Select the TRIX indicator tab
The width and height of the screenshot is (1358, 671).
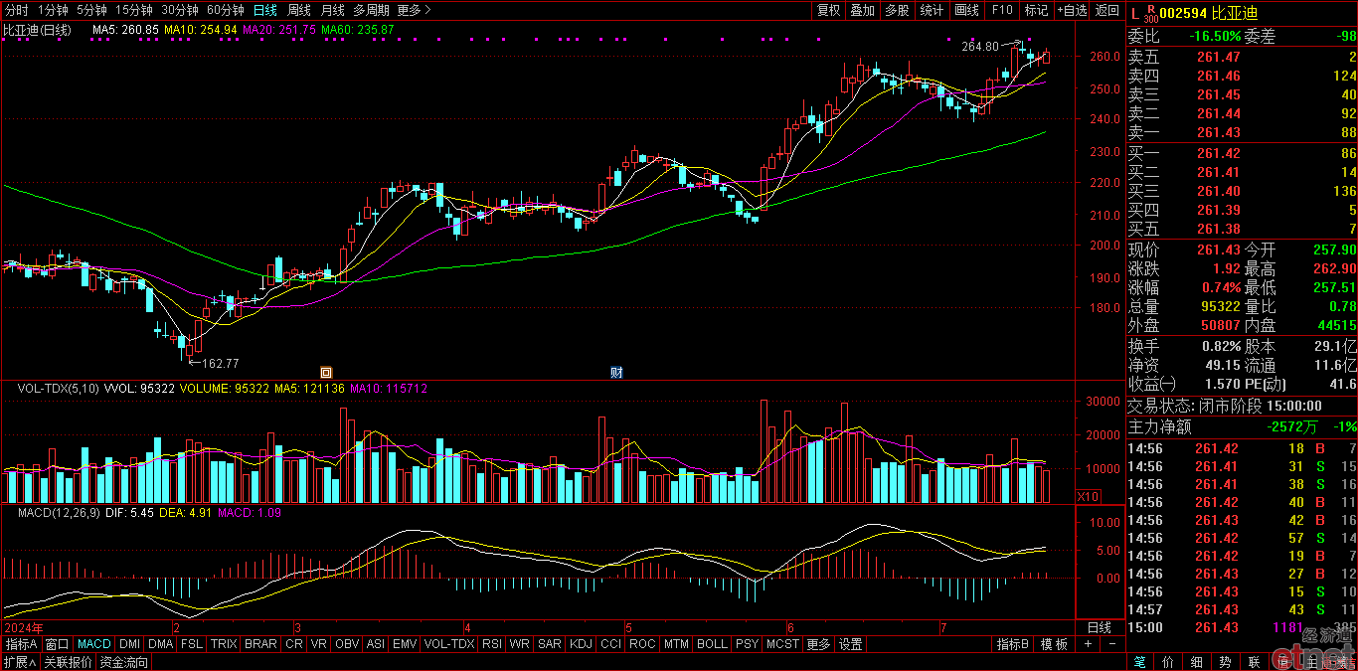click(224, 644)
